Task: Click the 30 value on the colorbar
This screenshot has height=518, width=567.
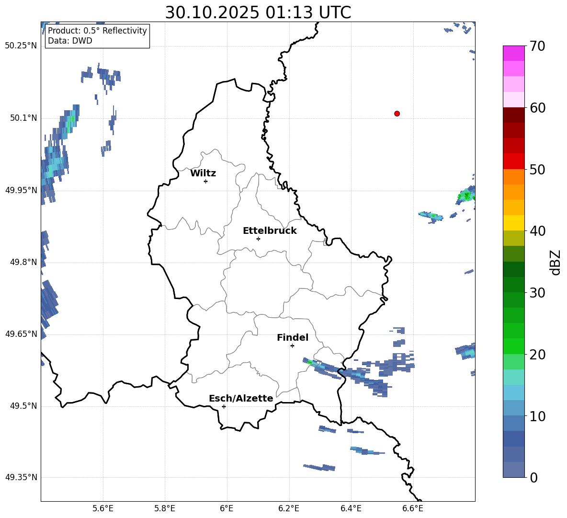Action: 537,293
